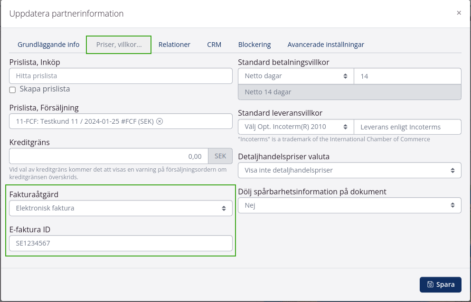Click the payment days number field showing 14
Viewport: 471px width, 302px height.
tap(407, 76)
